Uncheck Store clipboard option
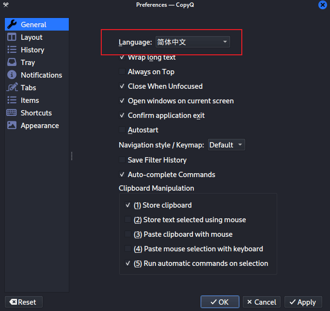The height and width of the screenshot is (311, 330). tap(128, 205)
